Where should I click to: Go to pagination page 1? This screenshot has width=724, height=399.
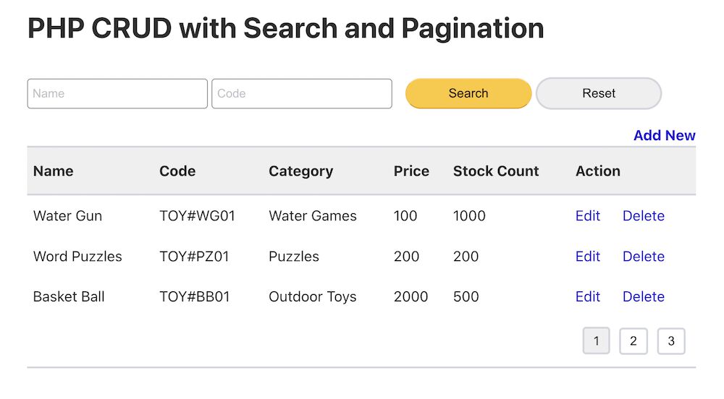tap(596, 341)
